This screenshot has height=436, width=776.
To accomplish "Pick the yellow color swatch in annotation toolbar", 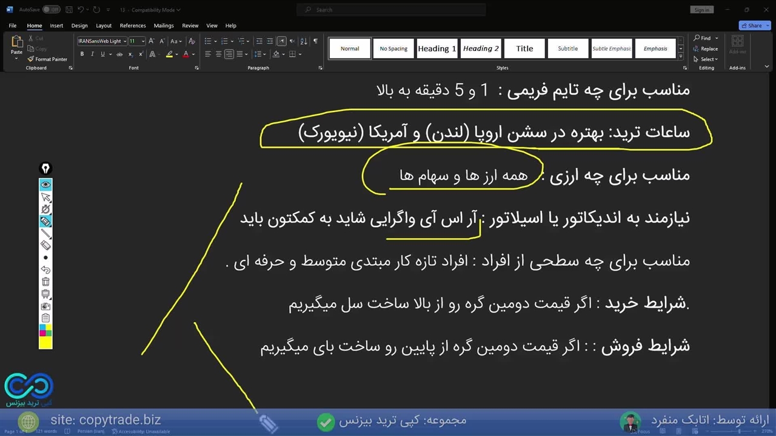I will point(45,343).
